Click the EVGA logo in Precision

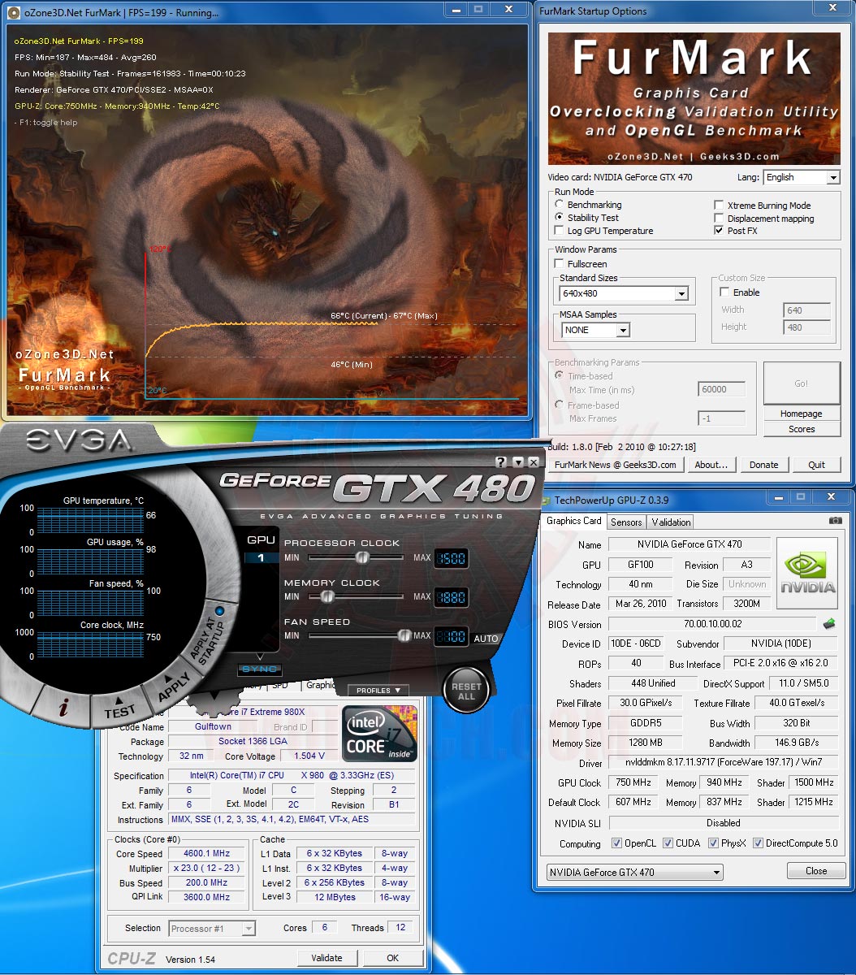coord(79,441)
